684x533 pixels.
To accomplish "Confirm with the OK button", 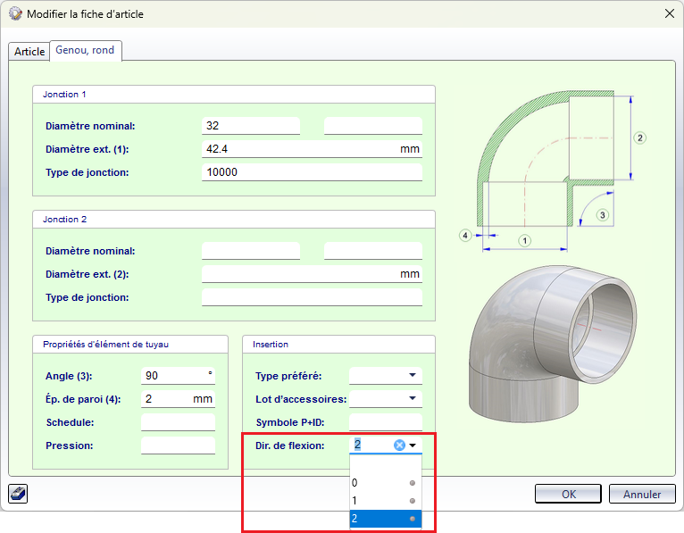I will coord(568,494).
